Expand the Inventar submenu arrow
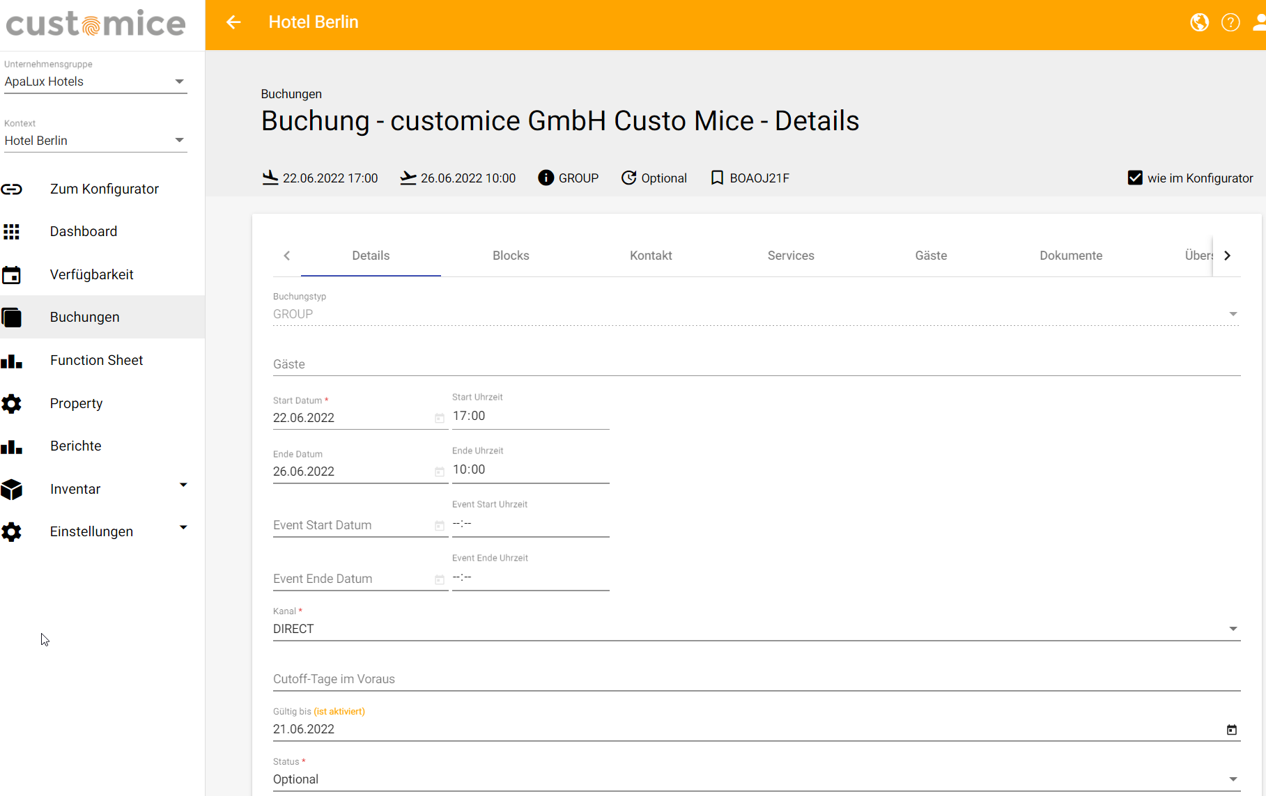 click(183, 485)
